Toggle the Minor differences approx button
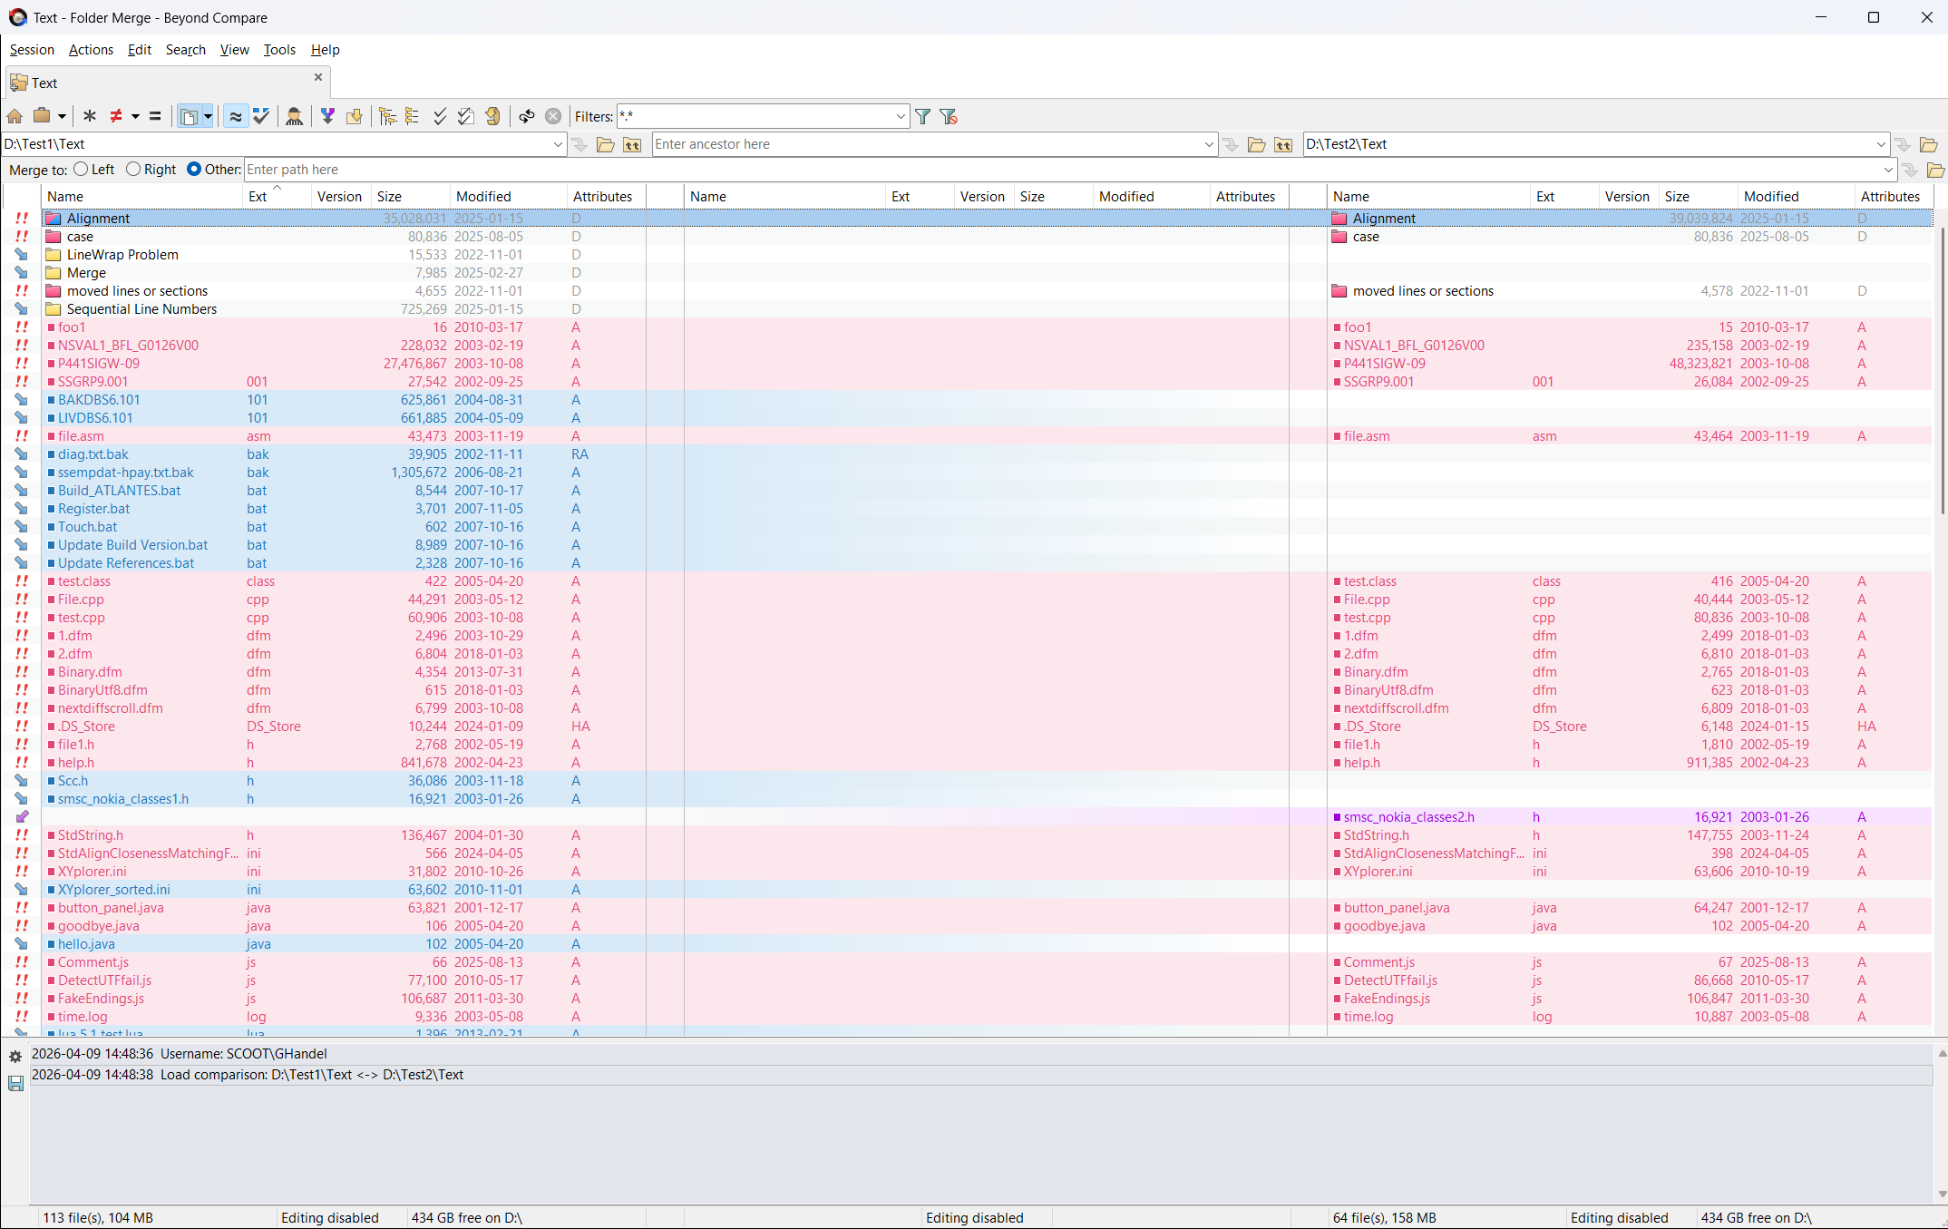The image size is (1948, 1229). tap(236, 116)
